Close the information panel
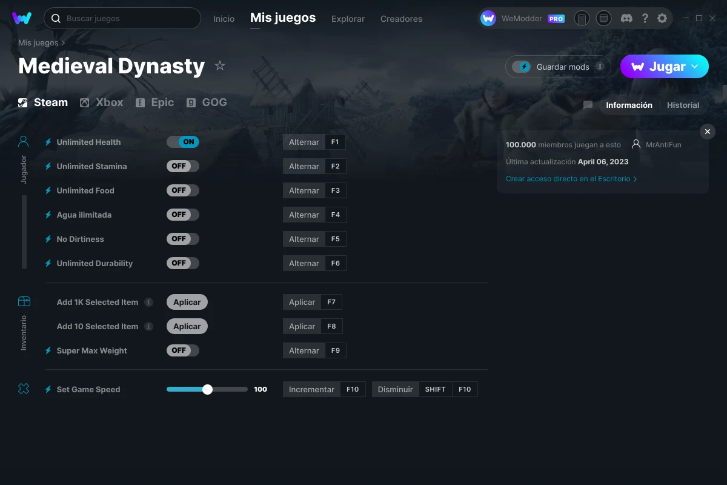This screenshot has height=485, width=727. click(x=707, y=132)
